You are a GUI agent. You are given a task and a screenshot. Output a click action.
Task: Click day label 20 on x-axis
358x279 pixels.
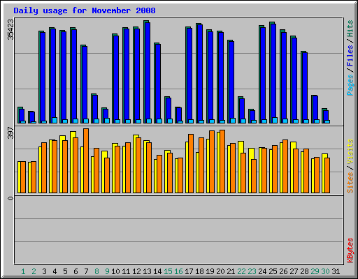220,271
